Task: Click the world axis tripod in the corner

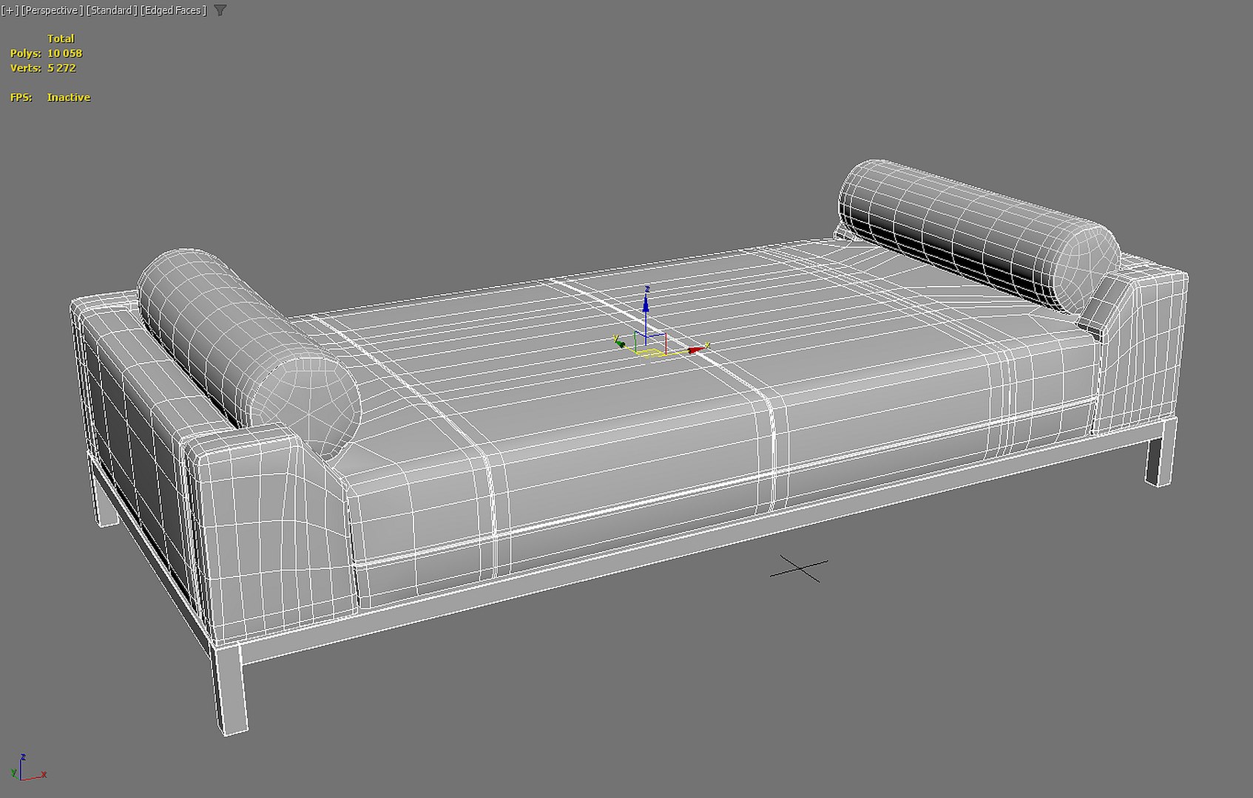Action: coord(28,768)
